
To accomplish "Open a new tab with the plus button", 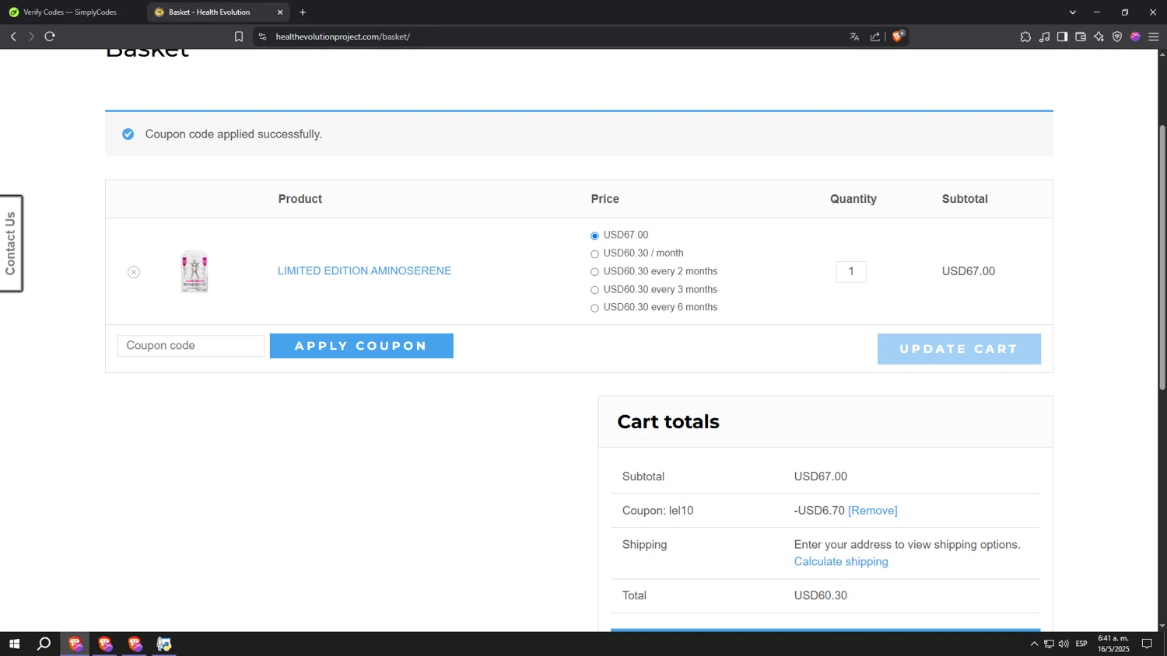I will pos(303,12).
